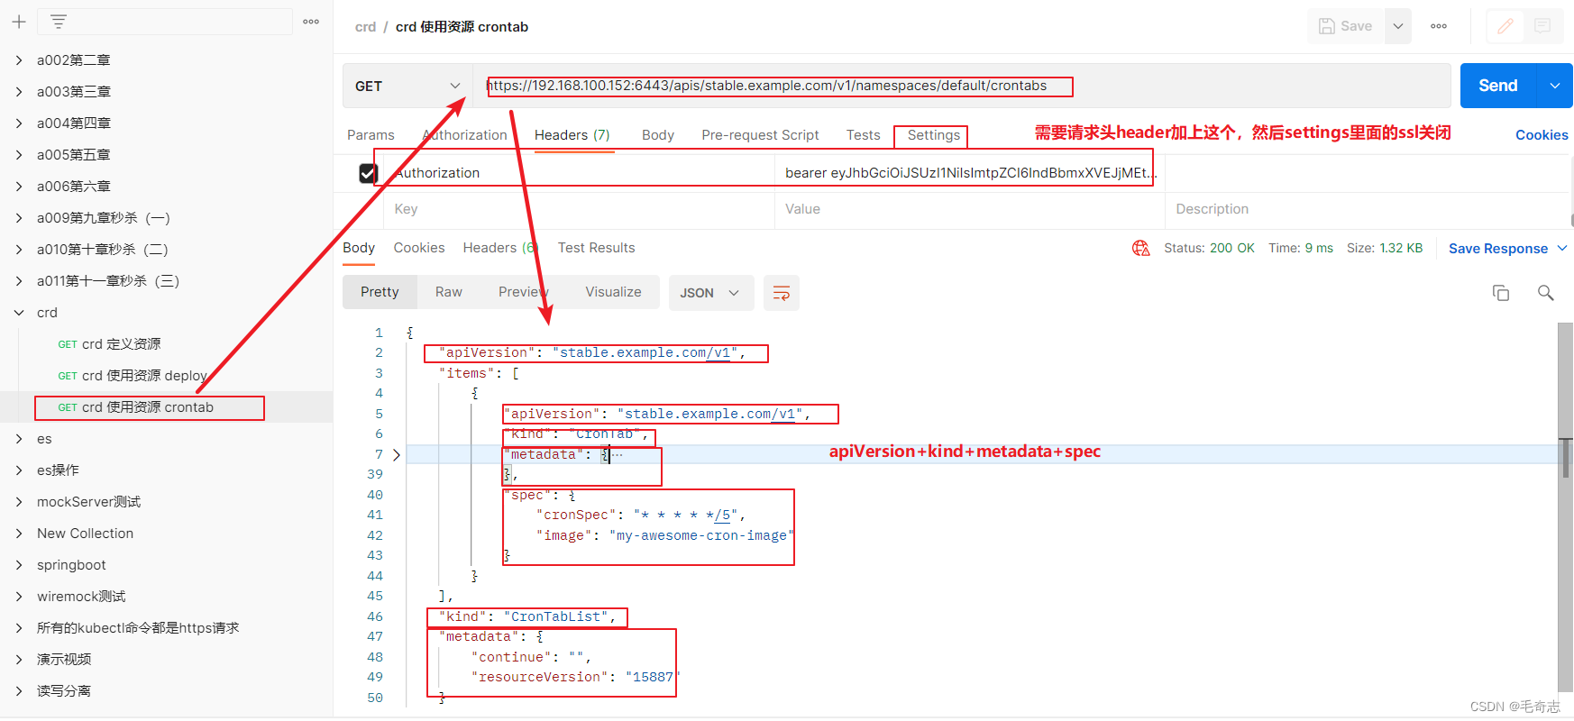Expand the a003第三章 collection
The height and width of the screenshot is (721, 1574).
19,92
